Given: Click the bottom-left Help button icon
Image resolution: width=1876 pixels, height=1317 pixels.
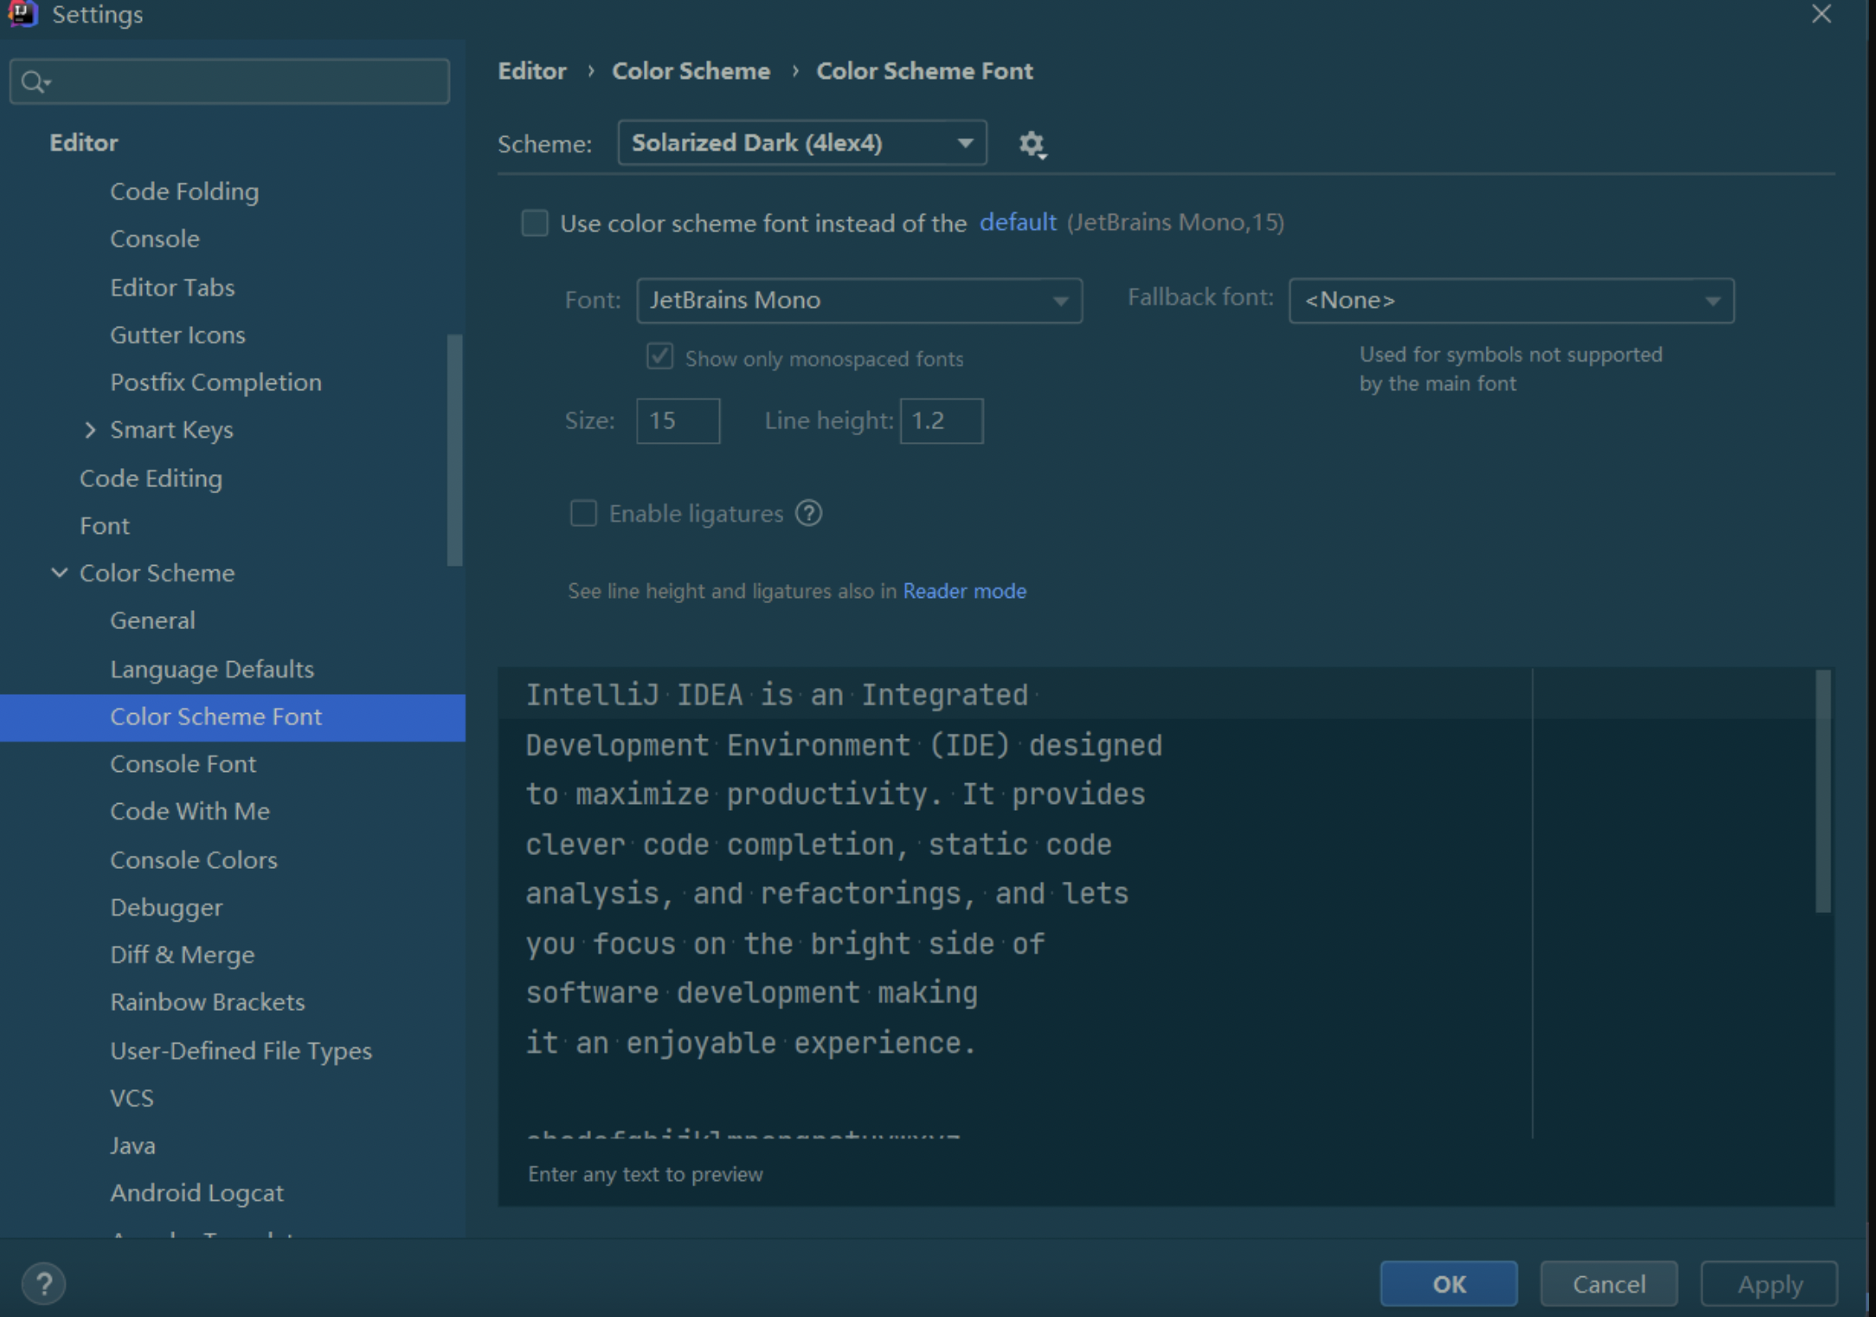Looking at the screenshot, I should pyautogui.click(x=43, y=1283).
